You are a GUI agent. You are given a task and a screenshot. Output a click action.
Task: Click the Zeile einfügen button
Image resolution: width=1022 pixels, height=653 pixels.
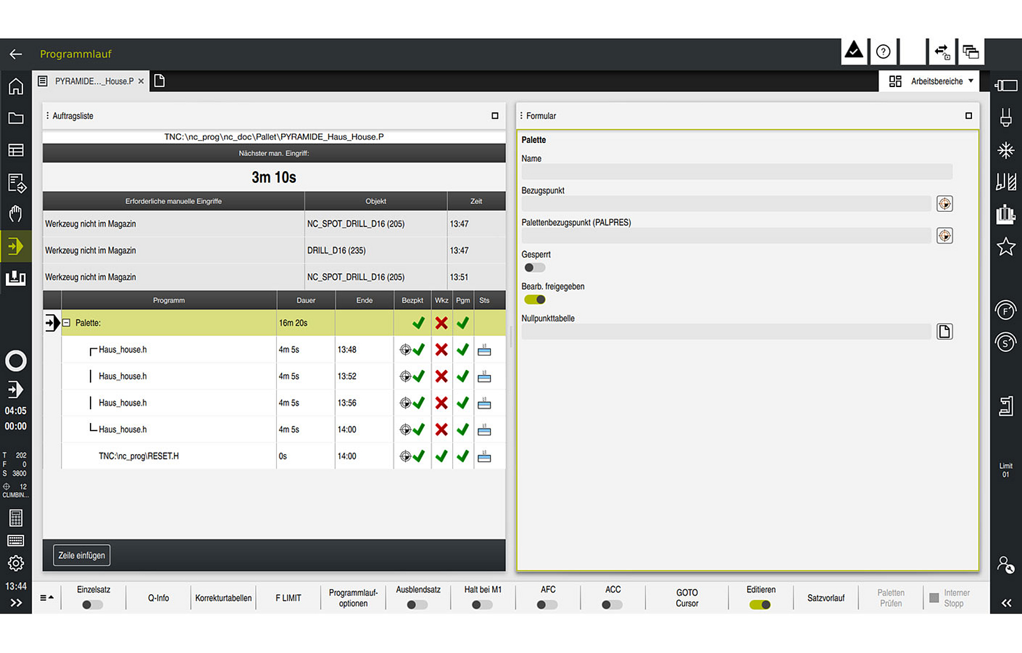click(x=82, y=555)
